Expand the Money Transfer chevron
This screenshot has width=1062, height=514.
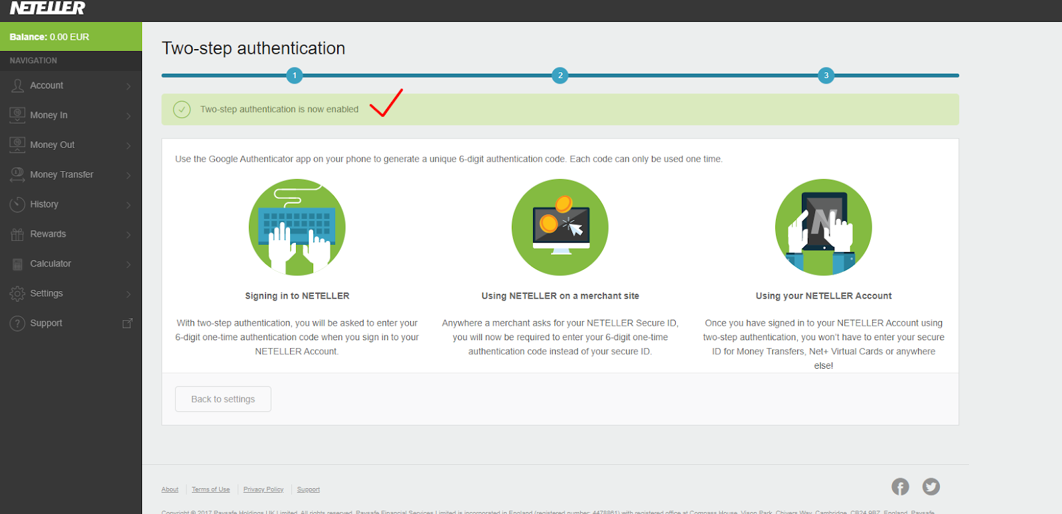tap(128, 175)
